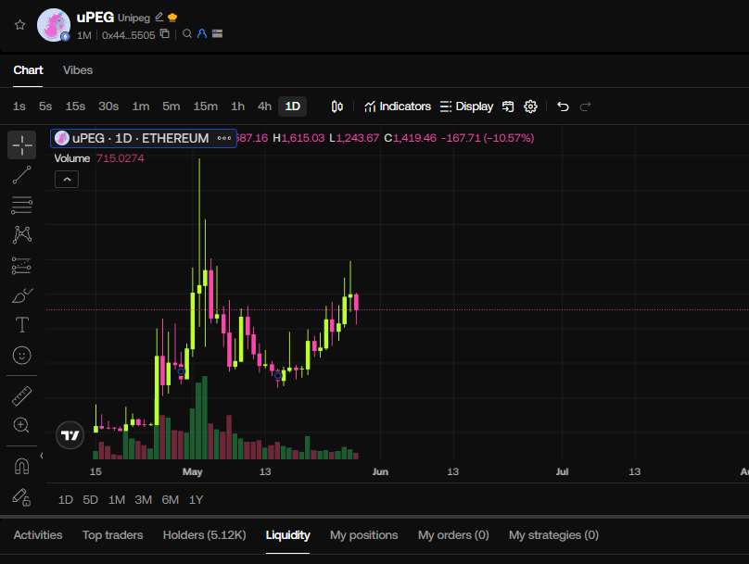749x564 pixels.
Task: Search token with magnifier icon near address
Action: point(187,34)
